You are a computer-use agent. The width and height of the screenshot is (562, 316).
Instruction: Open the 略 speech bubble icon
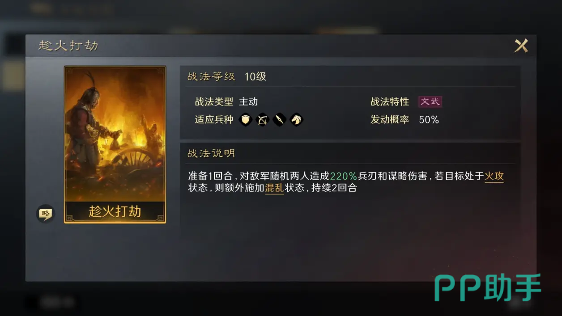click(45, 214)
